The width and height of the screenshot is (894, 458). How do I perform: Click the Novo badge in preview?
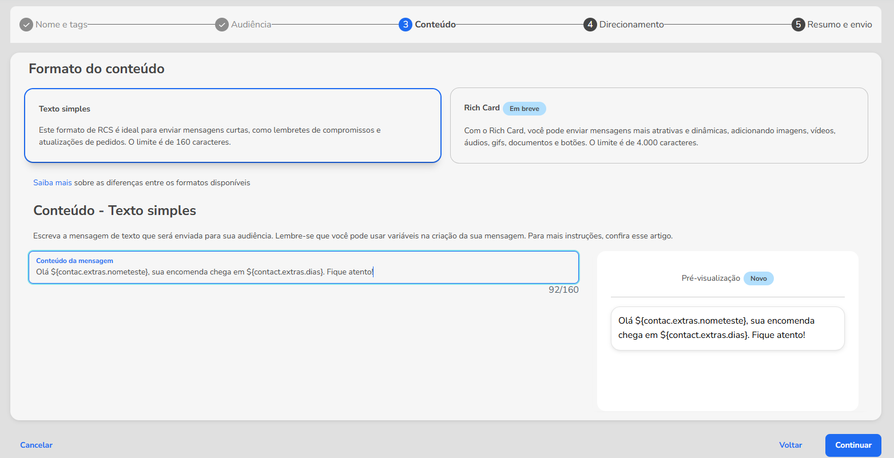pos(758,278)
